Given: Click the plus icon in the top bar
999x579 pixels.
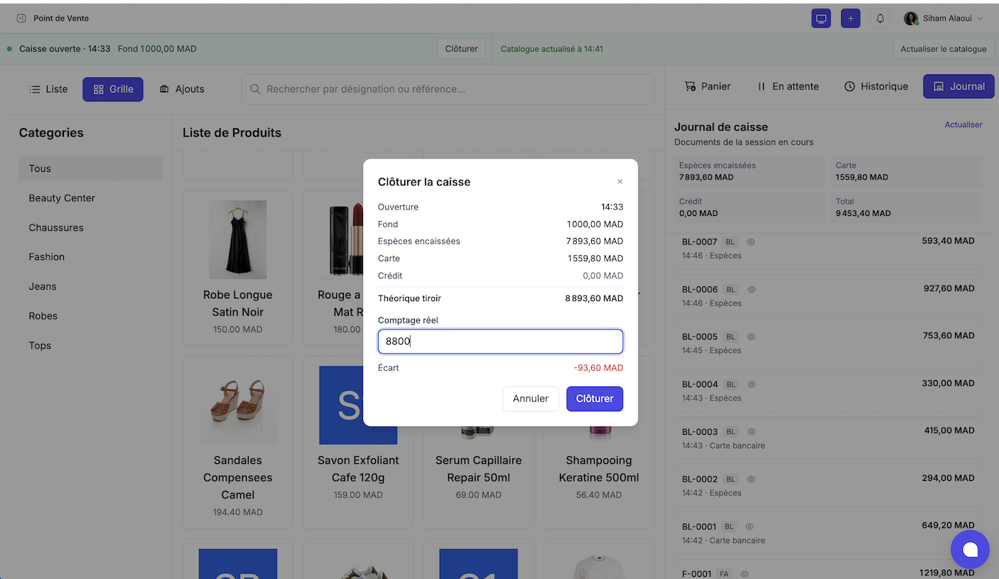Looking at the screenshot, I should 850,18.
